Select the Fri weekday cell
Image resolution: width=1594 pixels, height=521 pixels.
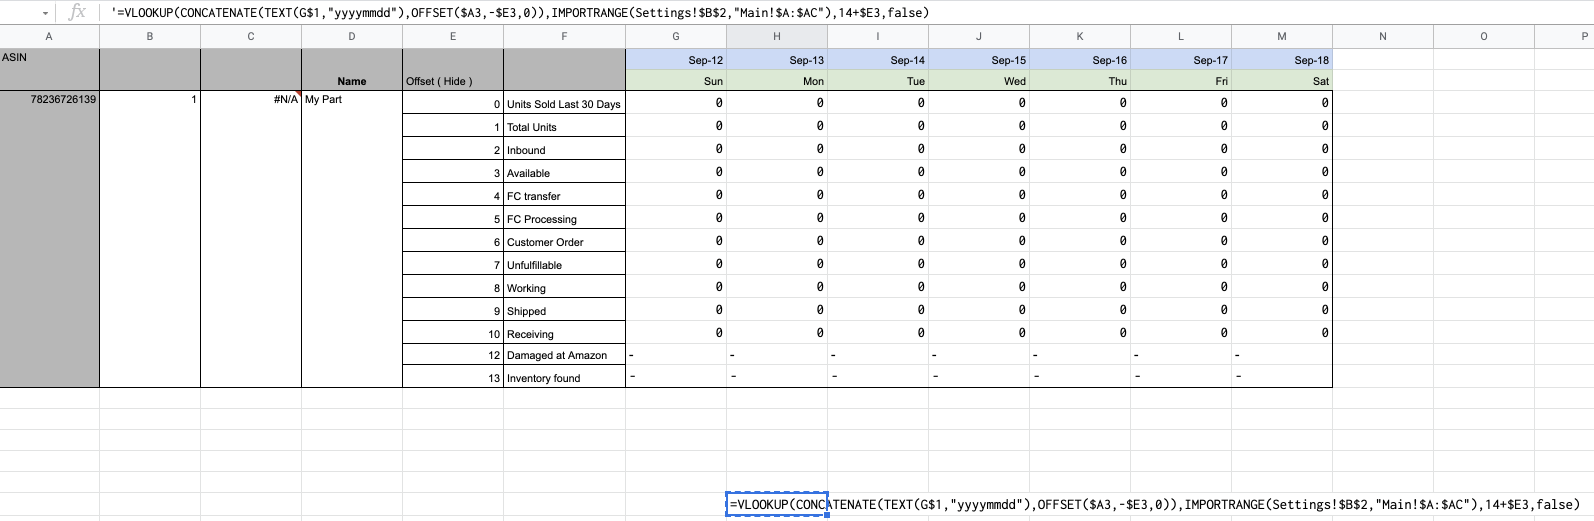point(1180,80)
